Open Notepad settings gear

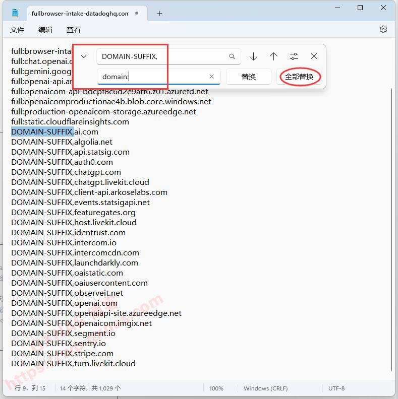pyautogui.click(x=383, y=30)
